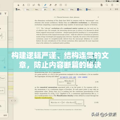Go back with the left arrow
Image resolution: width=120 pixels, height=120 pixels.
pos(12,101)
